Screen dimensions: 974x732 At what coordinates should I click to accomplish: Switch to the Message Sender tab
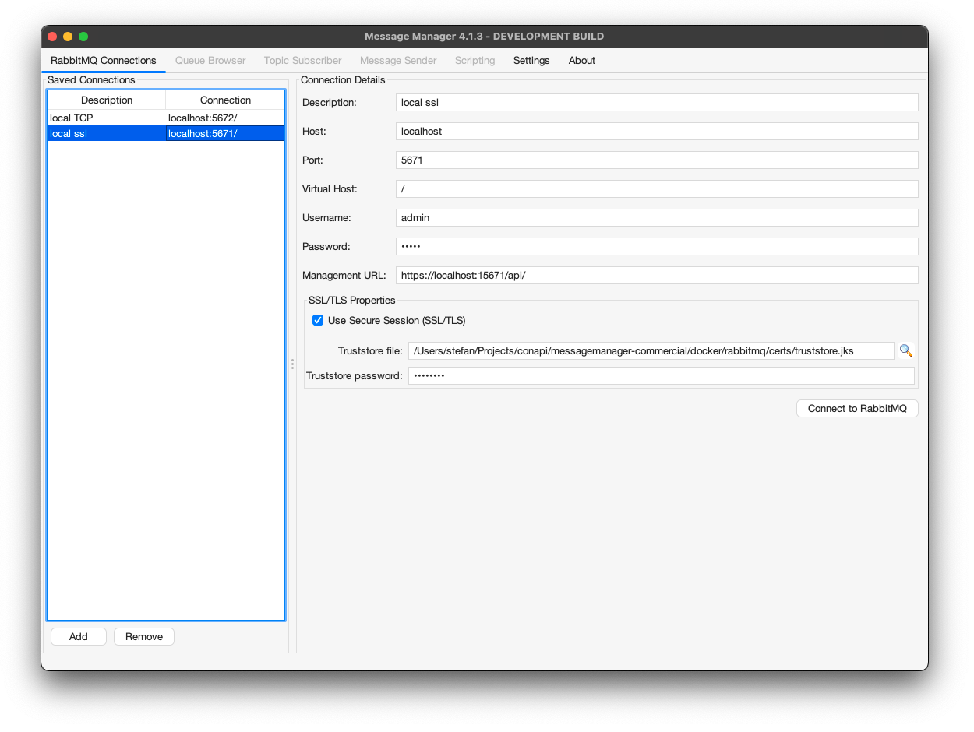(x=398, y=60)
